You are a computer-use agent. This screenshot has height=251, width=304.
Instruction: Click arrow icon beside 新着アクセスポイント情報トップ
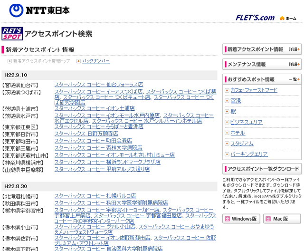point(9,61)
